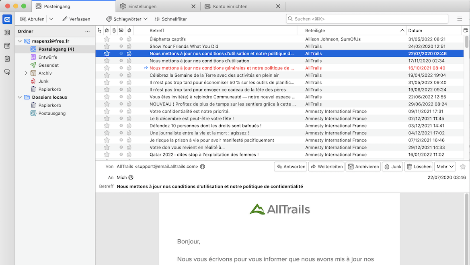The image size is (470, 265).
Task: Mark the open AllTrails message as Junk
Action: [392, 167]
